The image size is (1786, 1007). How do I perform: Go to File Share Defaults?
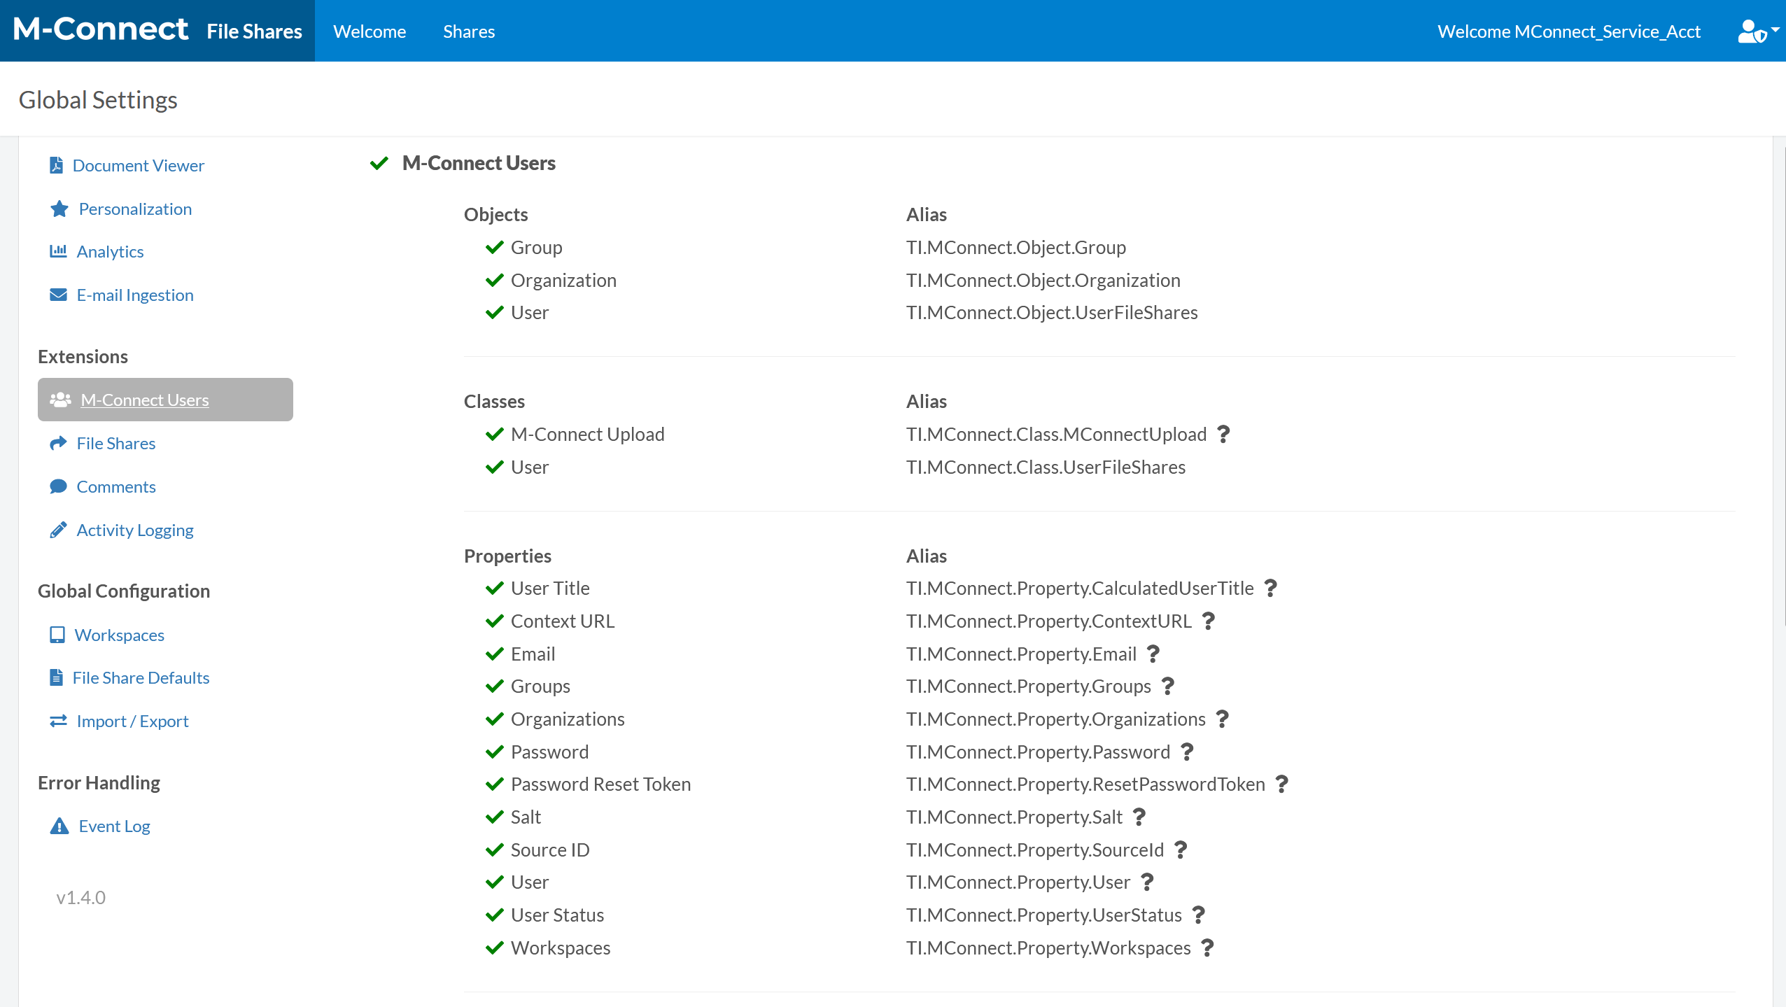point(141,677)
